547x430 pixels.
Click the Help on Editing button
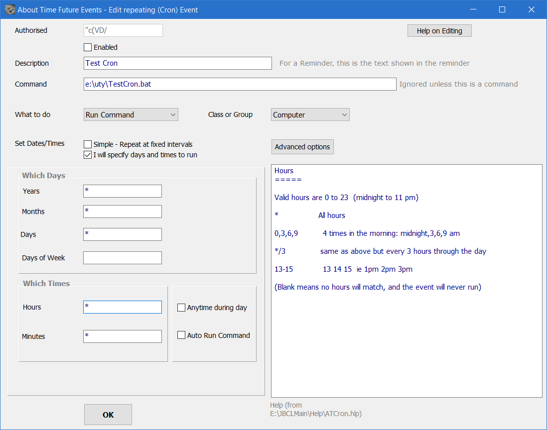coord(439,30)
